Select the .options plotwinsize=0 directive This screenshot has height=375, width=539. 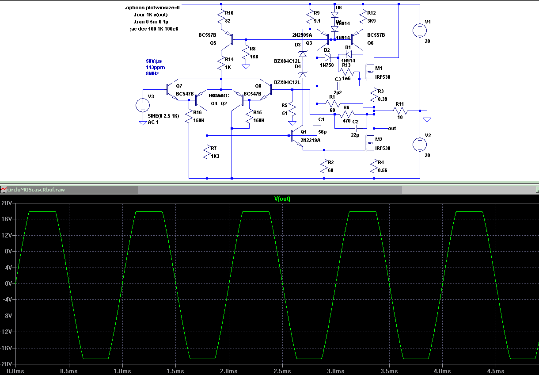point(152,8)
